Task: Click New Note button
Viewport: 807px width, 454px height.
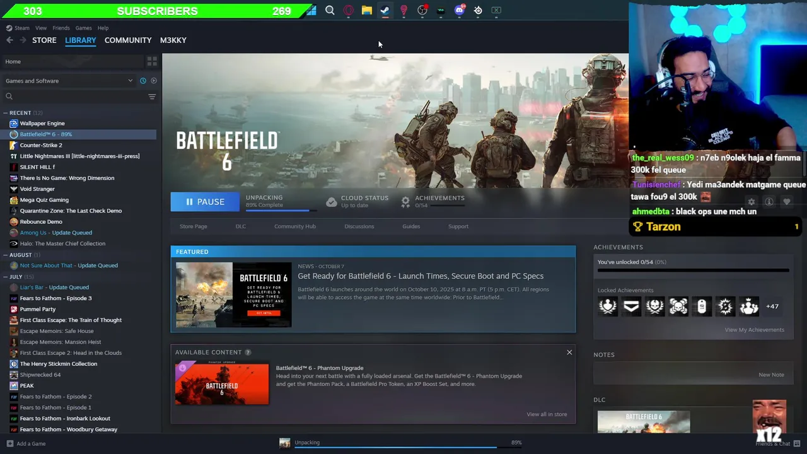Action: (771, 375)
